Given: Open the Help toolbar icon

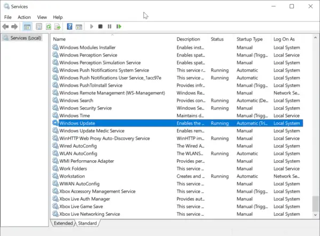Looking at the screenshot, I should tap(69, 26).
